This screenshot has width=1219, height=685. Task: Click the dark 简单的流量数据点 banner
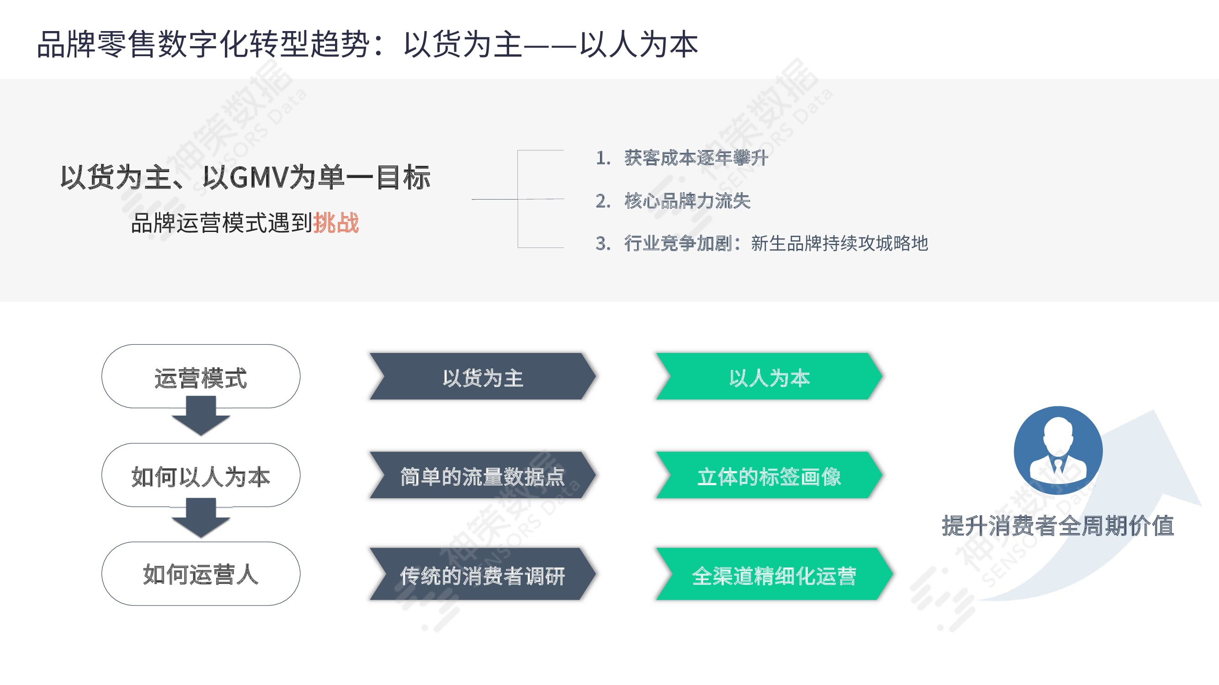tap(482, 475)
